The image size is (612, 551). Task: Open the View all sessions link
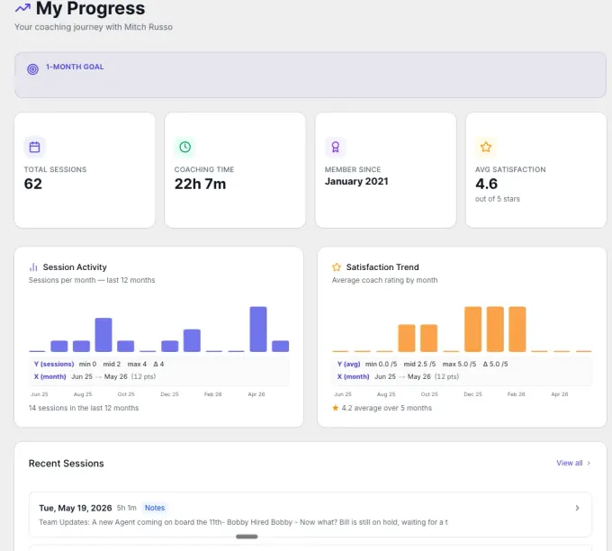[569, 463]
